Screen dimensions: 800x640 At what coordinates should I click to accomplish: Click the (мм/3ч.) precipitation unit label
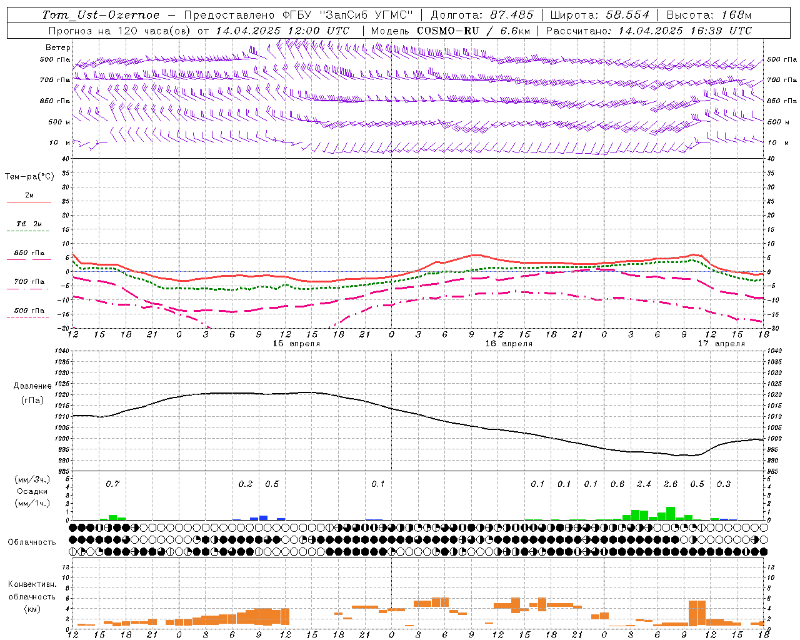pyautogui.click(x=32, y=479)
